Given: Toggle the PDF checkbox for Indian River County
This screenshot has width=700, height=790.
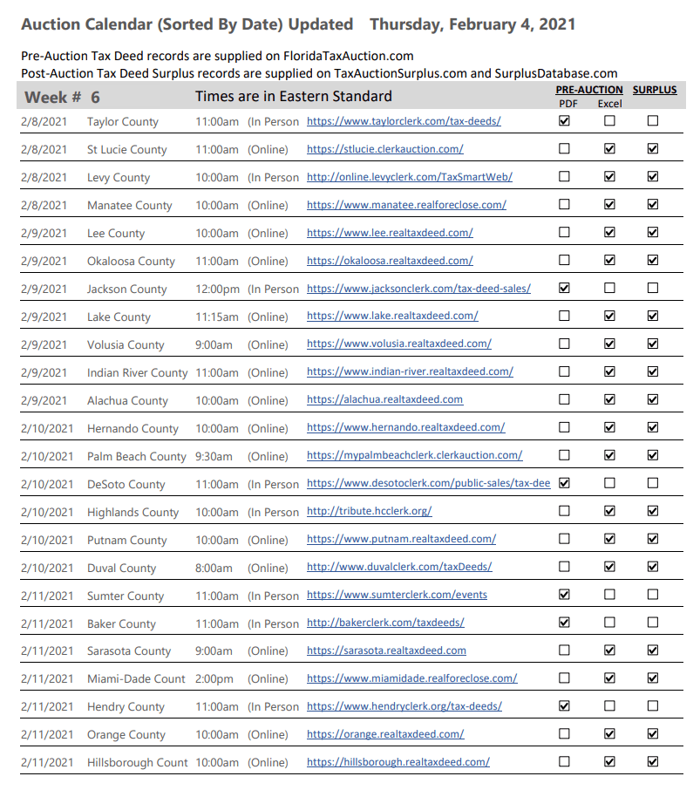Looking at the screenshot, I should point(565,371).
